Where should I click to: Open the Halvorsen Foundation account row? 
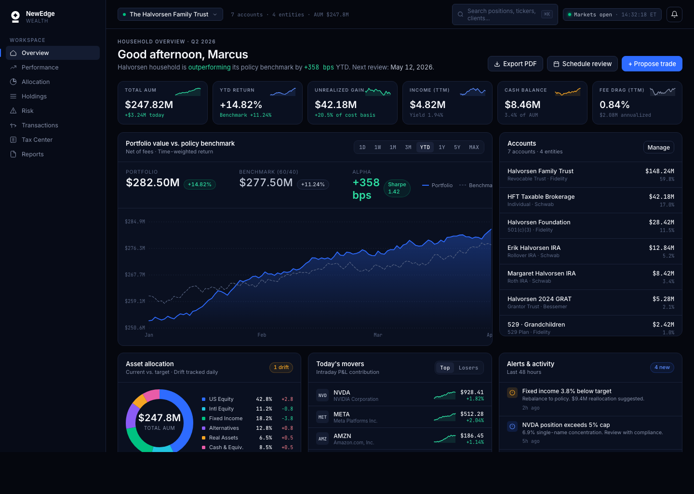[x=591, y=226]
